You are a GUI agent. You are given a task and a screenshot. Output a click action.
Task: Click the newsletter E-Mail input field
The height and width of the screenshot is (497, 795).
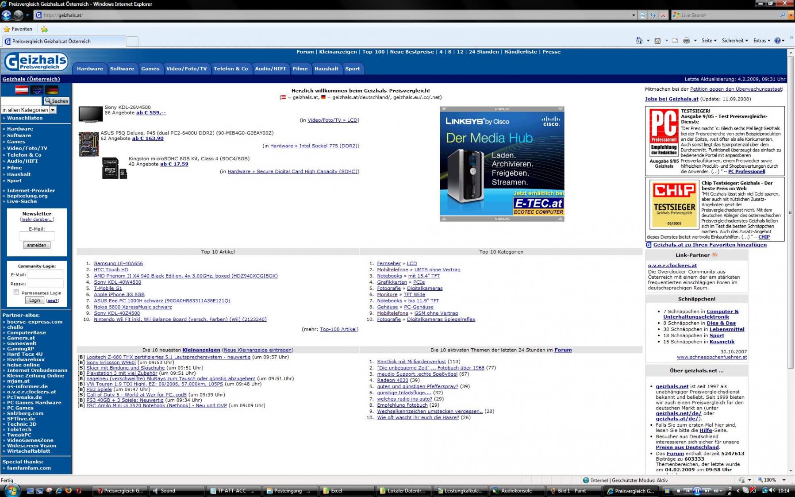point(37,236)
